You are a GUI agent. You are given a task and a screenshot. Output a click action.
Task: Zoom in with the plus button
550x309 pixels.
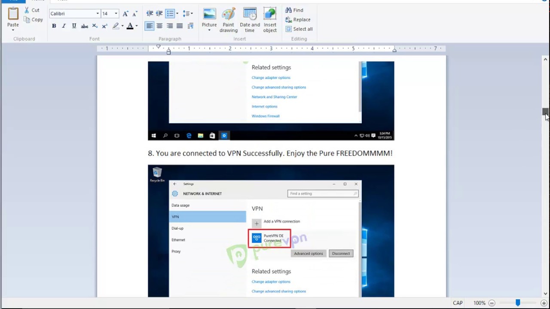tap(544, 303)
